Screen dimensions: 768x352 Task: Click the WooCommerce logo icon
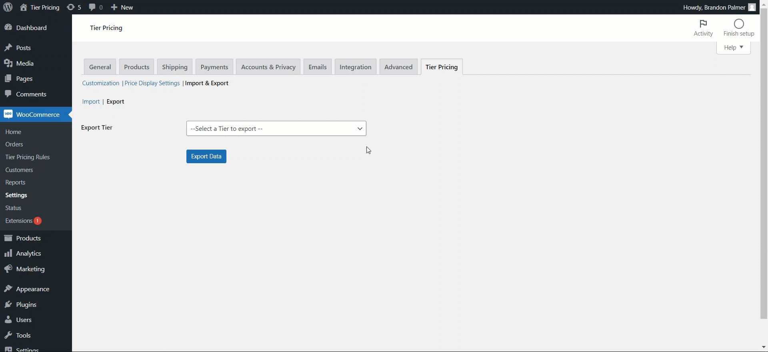(x=8, y=114)
